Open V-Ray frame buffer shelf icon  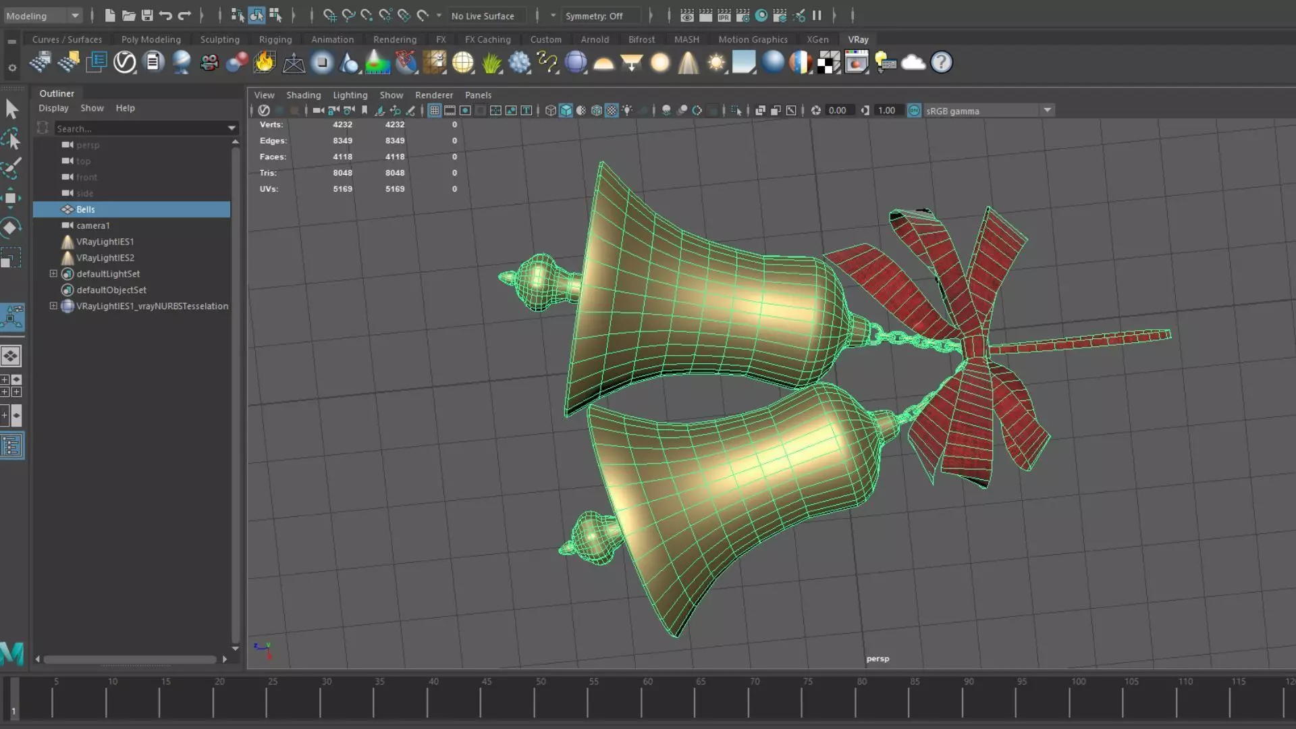point(856,63)
